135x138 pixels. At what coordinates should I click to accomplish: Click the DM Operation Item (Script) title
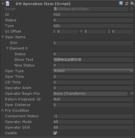click(x=43, y=4)
